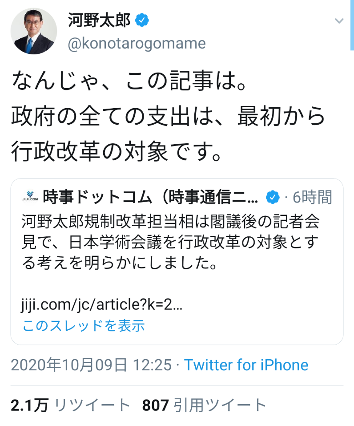
Task: Open the quoted tweet text about 日本学術会議
Action: coord(170,242)
